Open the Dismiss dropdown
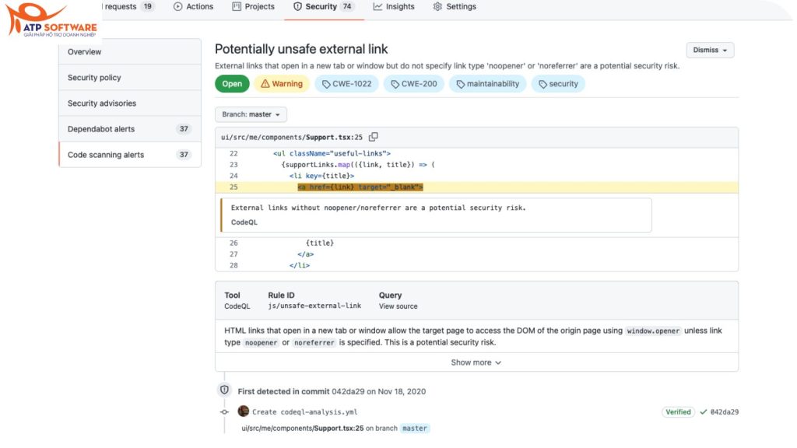 [709, 49]
